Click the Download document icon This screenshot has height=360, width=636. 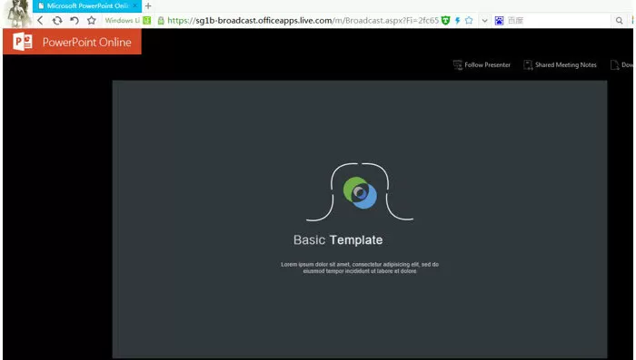(x=614, y=64)
